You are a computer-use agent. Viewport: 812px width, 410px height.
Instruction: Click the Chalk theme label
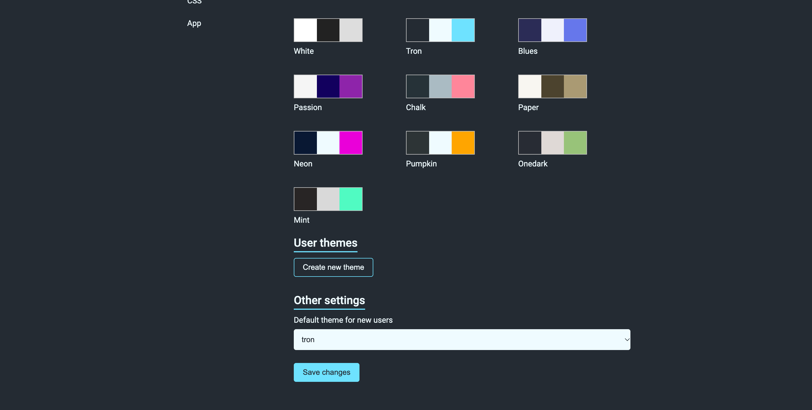click(416, 107)
